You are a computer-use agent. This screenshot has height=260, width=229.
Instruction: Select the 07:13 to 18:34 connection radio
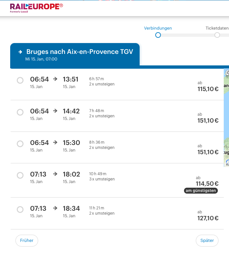coord(20,209)
